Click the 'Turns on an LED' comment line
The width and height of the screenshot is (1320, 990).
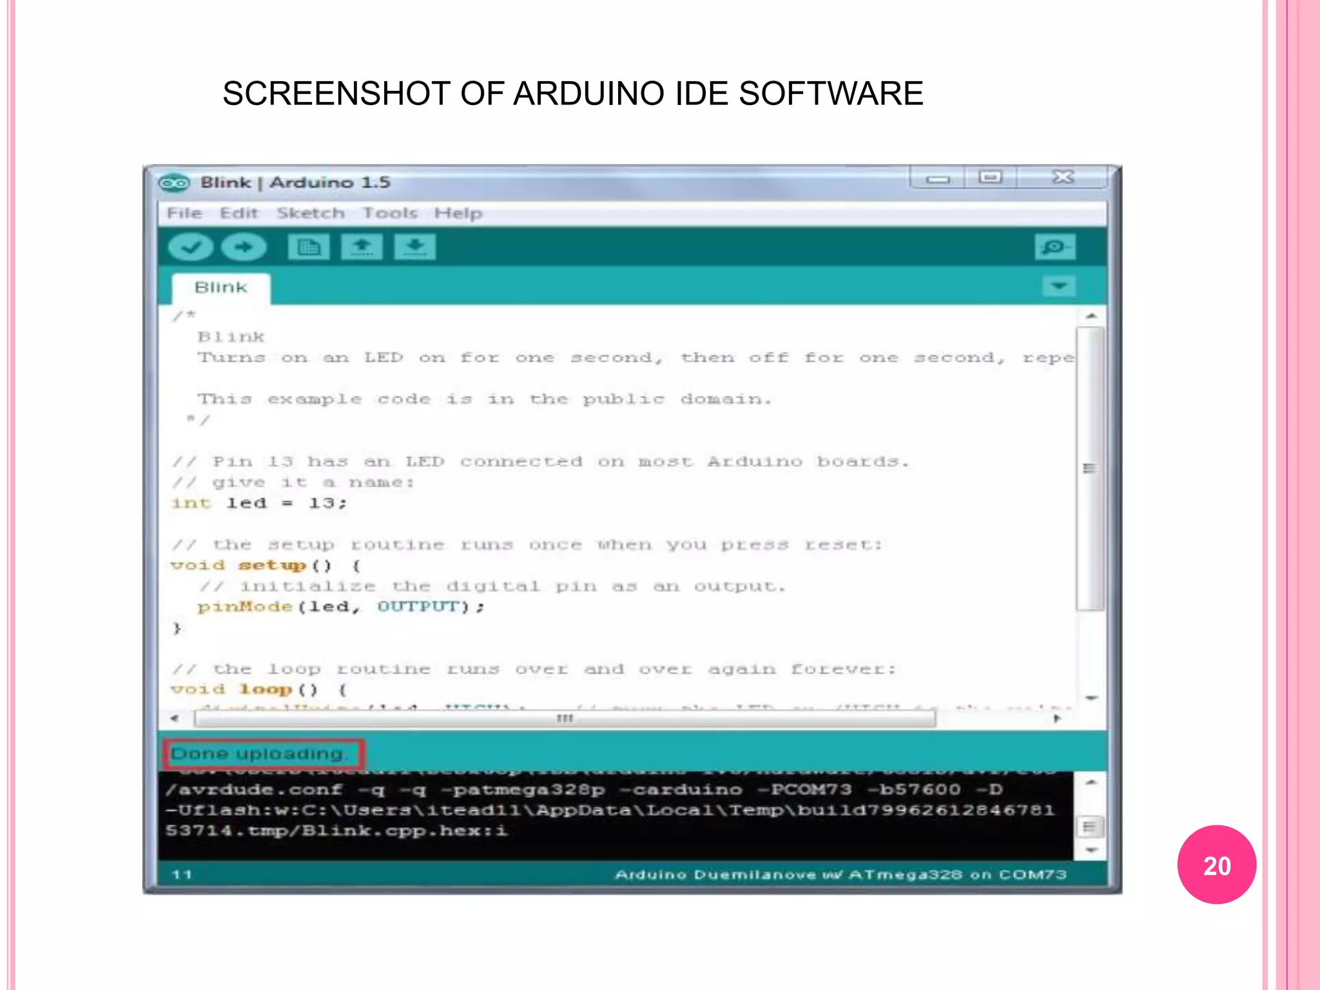pos(636,358)
